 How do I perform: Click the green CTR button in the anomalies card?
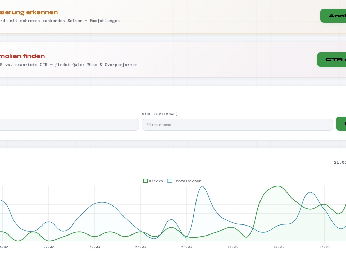[331, 59]
